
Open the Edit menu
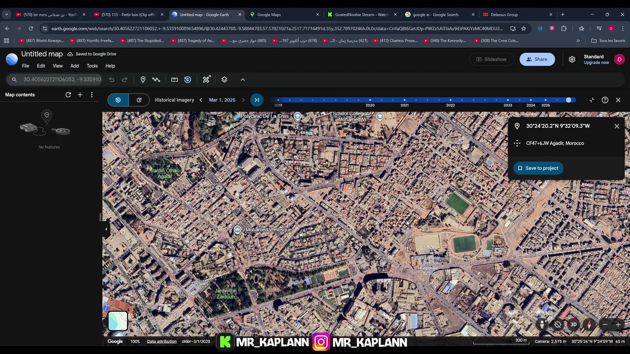(x=41, y=66)
